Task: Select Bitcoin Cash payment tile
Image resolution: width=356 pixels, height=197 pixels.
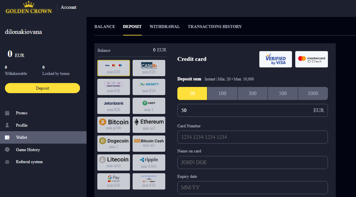Action: pos(149,144)
